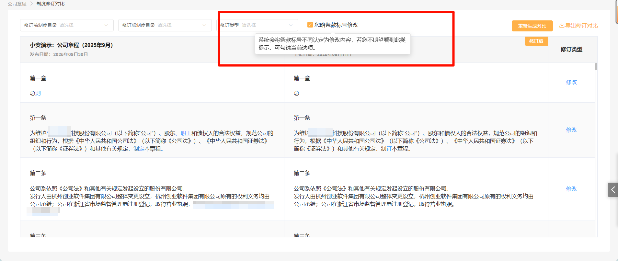618x261 pixels.
Task: Click the left-arrow side panel tab
Action: point(613,190)
